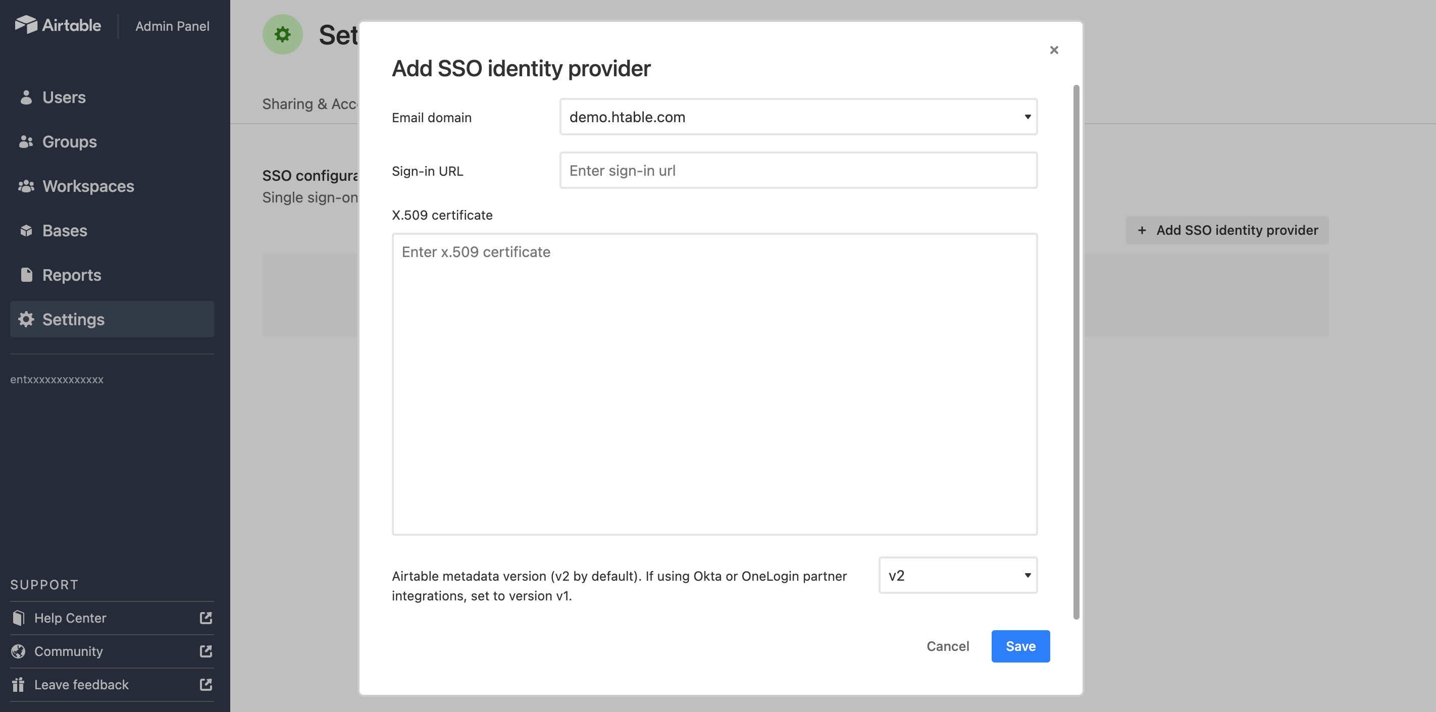Open the Community link
The width and height of the screenshot is (1436, 712).
[x=112, y=651]
